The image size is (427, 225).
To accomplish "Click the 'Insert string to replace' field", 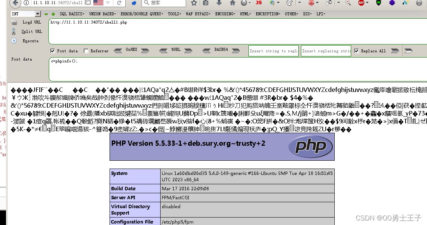I will tap(274, 51).
